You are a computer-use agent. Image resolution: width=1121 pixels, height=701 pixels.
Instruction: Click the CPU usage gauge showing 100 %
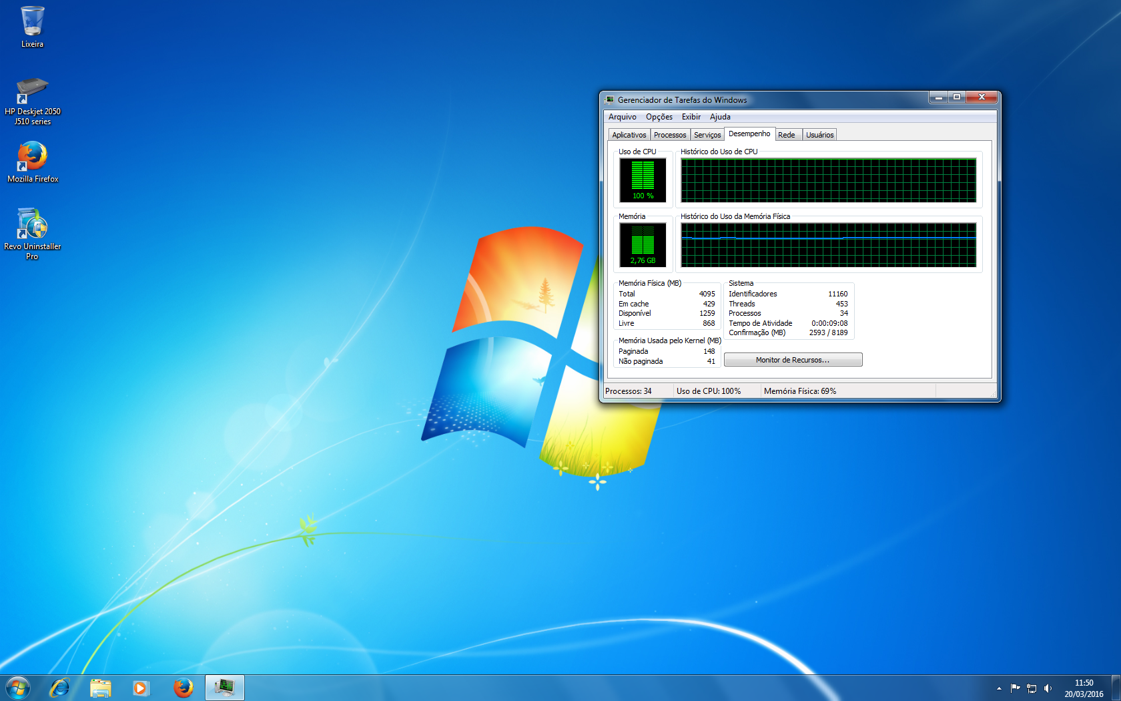point(643,180)
